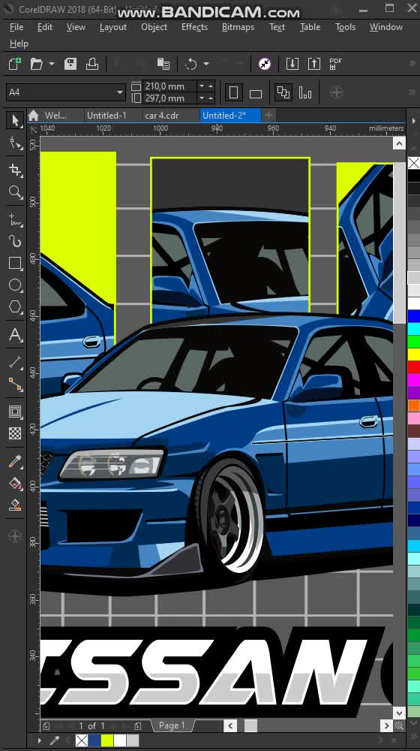Select the Parallel Dimension tool
This screenshot has height=751, width=420.
[15, 363]
